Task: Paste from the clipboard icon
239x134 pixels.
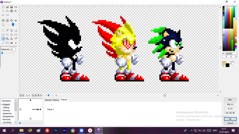Action: 11,11
